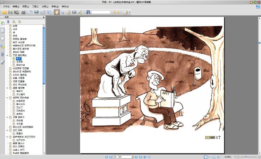Open the zoom percentage dropdown
Screen dimensions: 261x159
point(235,157)
